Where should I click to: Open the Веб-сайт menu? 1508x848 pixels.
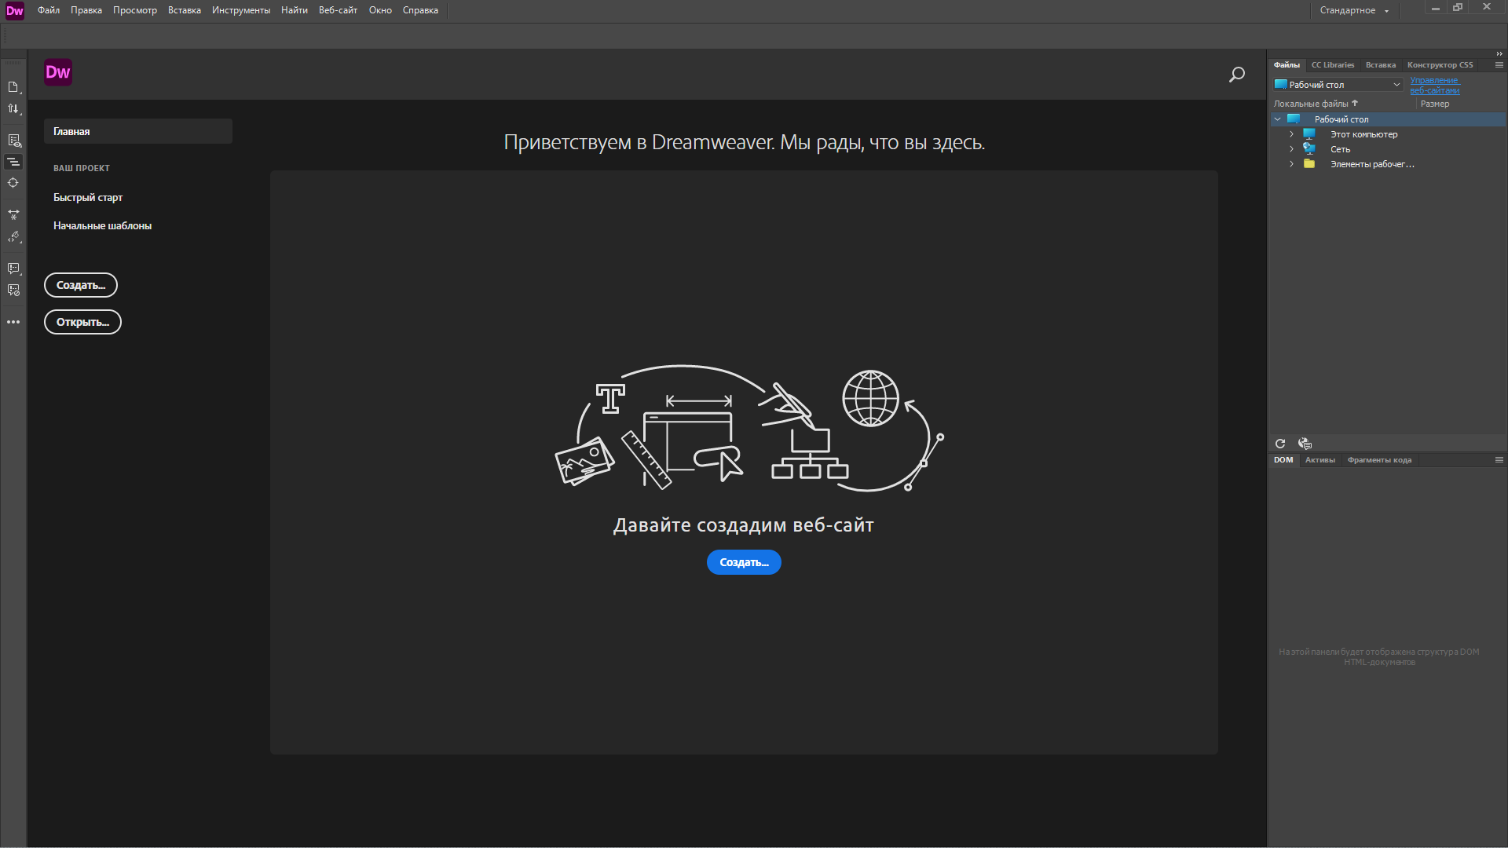click(338, 10)
